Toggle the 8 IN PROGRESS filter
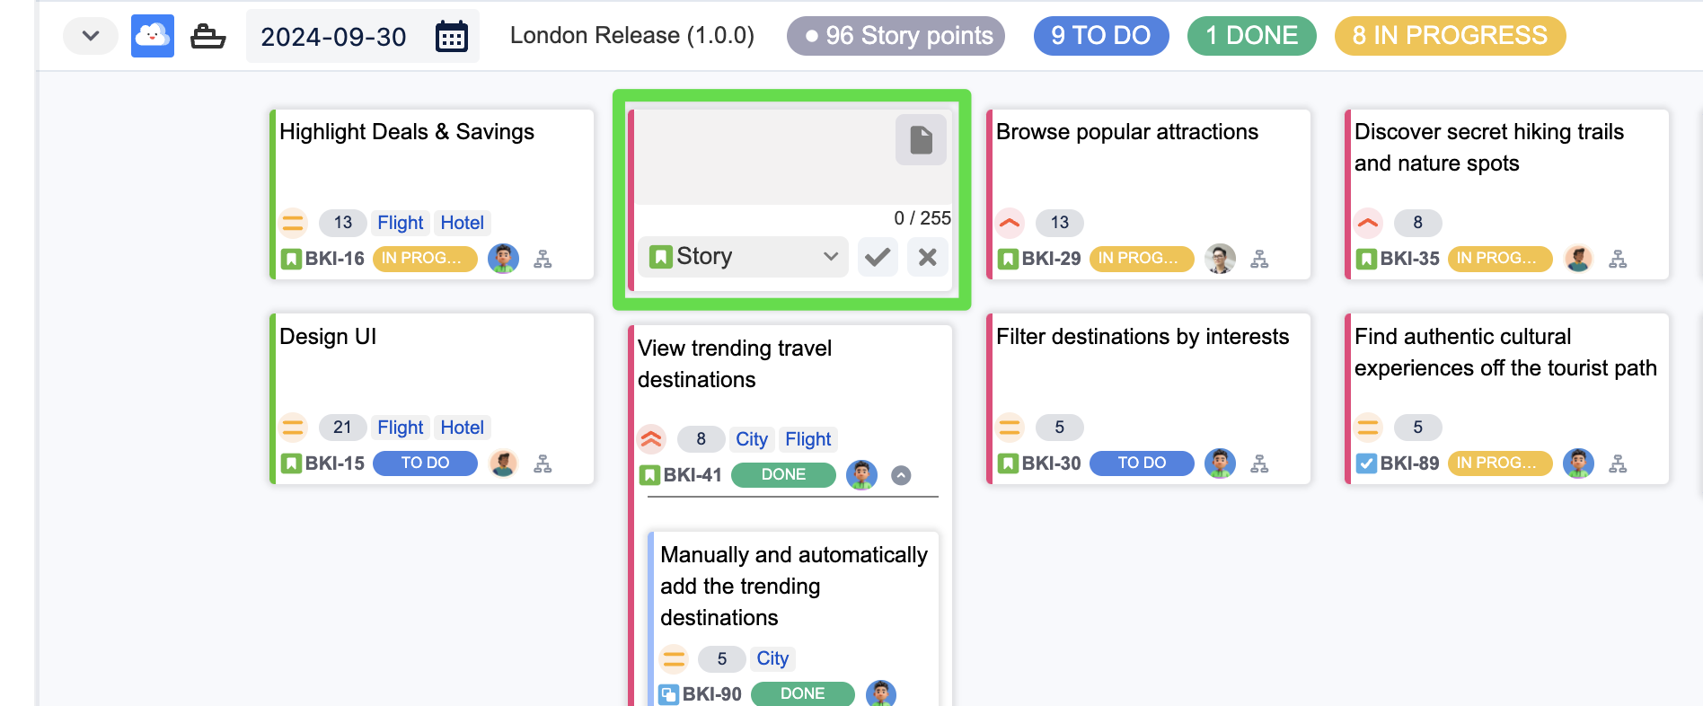Image resolution: width=1703 pixels, height=706 pixels. pos(1449,36)
